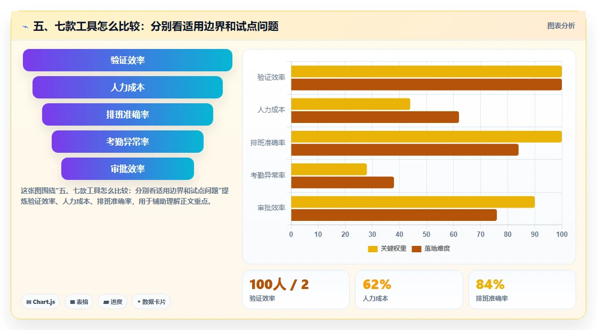Click the 关键权重 legend label

(x=394, y=249)
